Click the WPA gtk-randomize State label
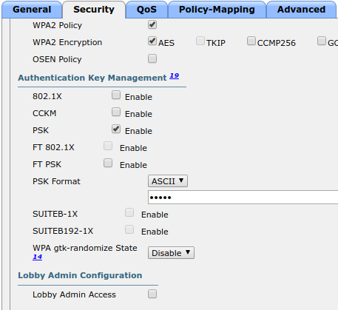Viewport: 338px width, 310px height. click(x=85, y=248)
